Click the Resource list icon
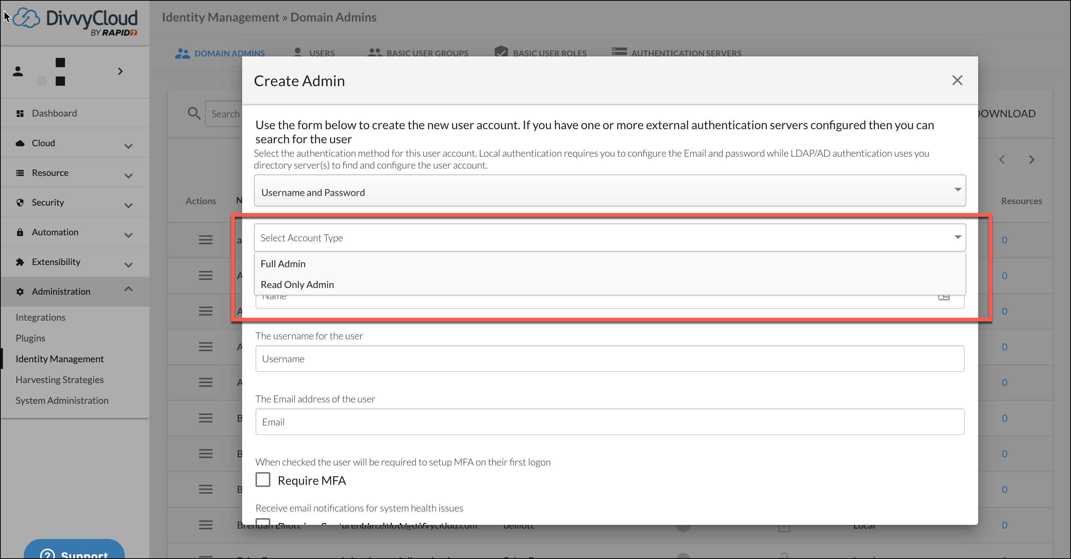 [20, 173]
